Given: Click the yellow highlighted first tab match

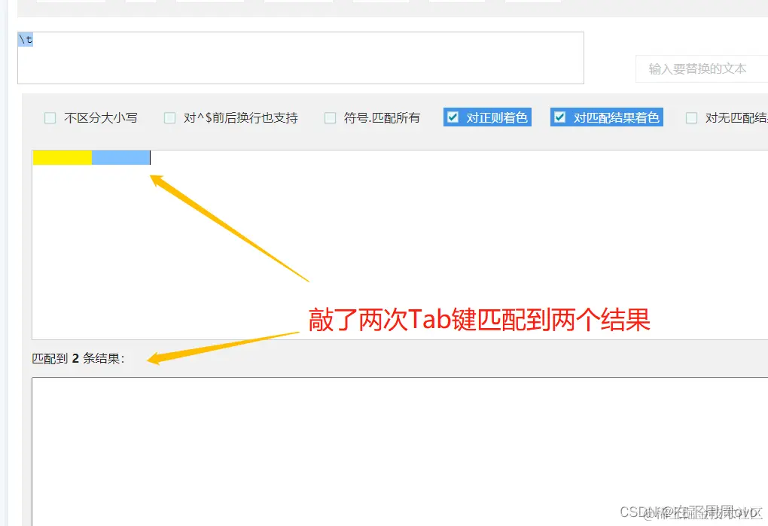Looking at the screenshot, I should [62, 157].
